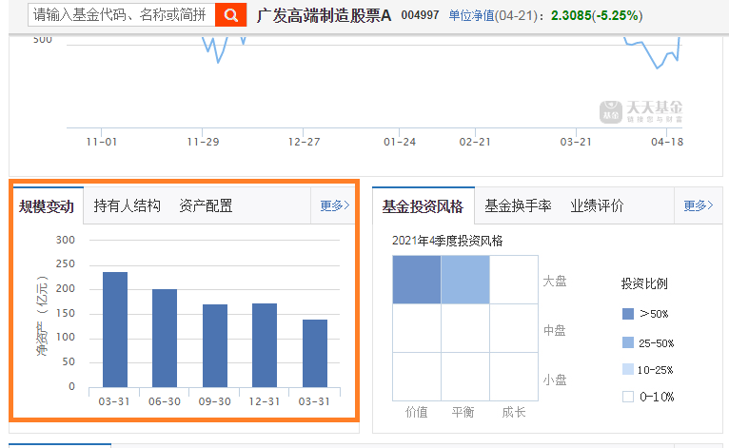The image size is (729, 448).
Task: Click the dark blue 大盘价值 style cell
Action: tap(416, 281)
